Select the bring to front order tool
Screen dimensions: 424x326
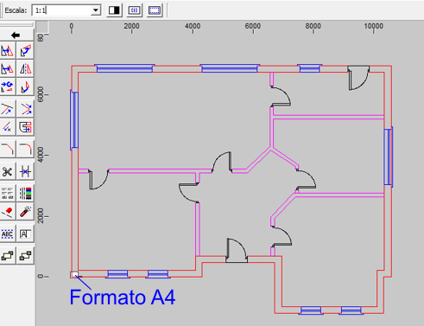coord(8,255)
